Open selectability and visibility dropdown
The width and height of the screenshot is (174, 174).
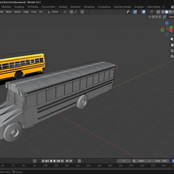click(x=129, y=12)
